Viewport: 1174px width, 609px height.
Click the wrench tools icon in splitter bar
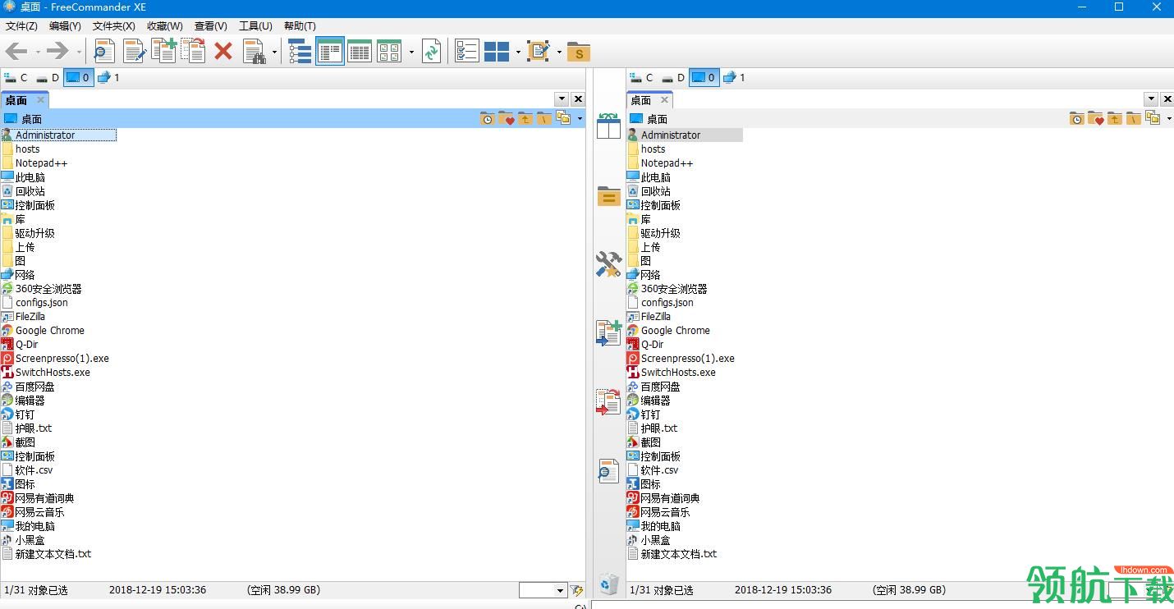click(608, 264)
